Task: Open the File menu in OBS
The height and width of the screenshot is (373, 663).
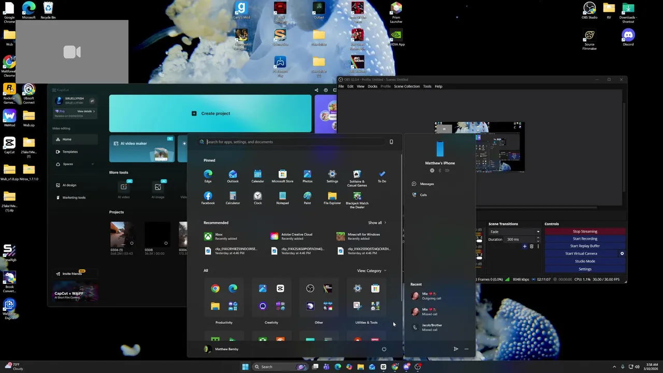Action: tap(341, 87)
